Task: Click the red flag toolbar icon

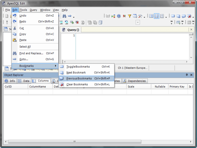Action: tap(124, 16)
